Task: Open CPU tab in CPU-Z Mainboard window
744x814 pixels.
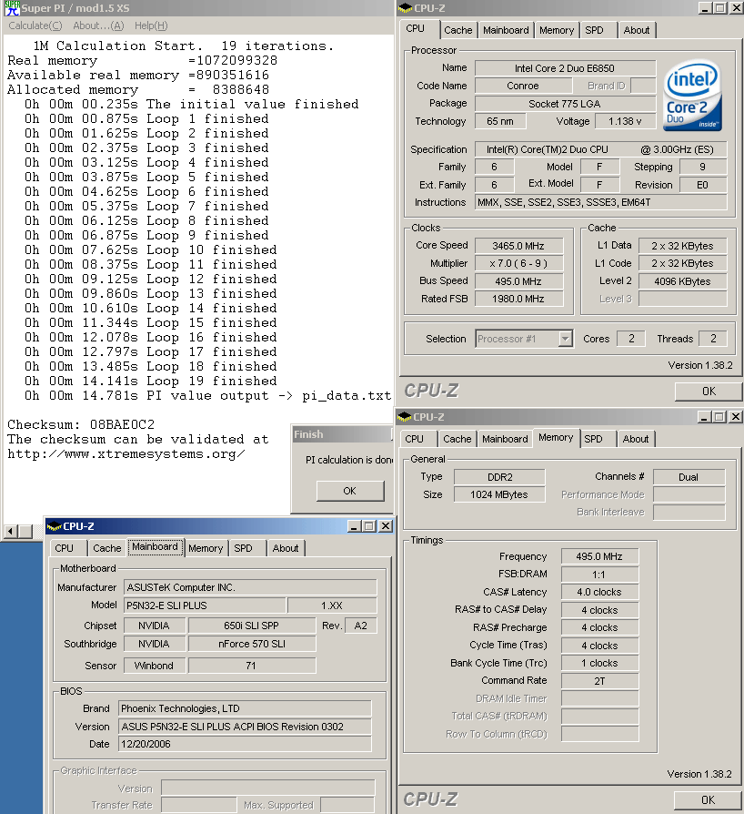Action: tap(65, 548)
